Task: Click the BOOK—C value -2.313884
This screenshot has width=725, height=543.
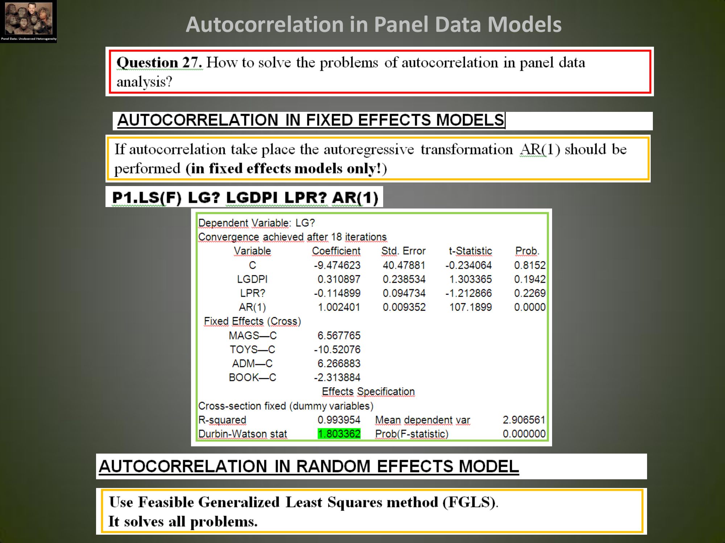Action: point(337,377)
